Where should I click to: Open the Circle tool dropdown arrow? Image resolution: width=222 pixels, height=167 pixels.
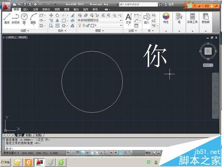click(x=24, y=25)
